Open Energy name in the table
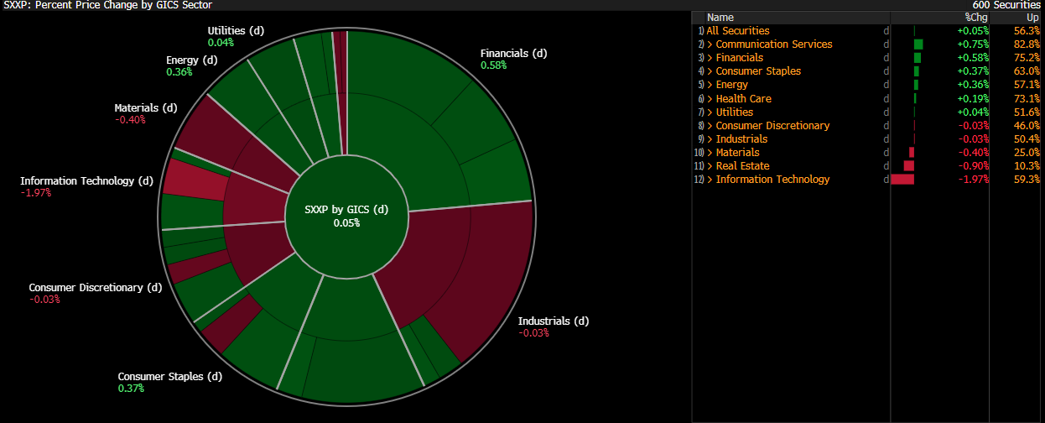 tap(732, 85)
